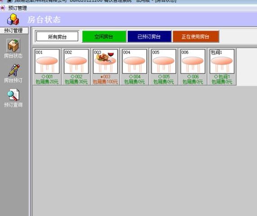Filter by 空闲房台 green button
The height and width of the screenshot is (216, 257).
[104, 36]
